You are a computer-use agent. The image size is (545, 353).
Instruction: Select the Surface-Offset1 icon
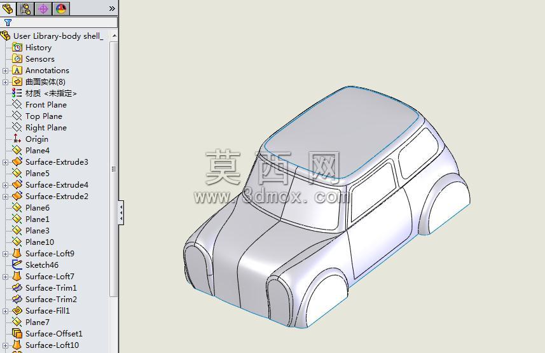click(17, 333)
